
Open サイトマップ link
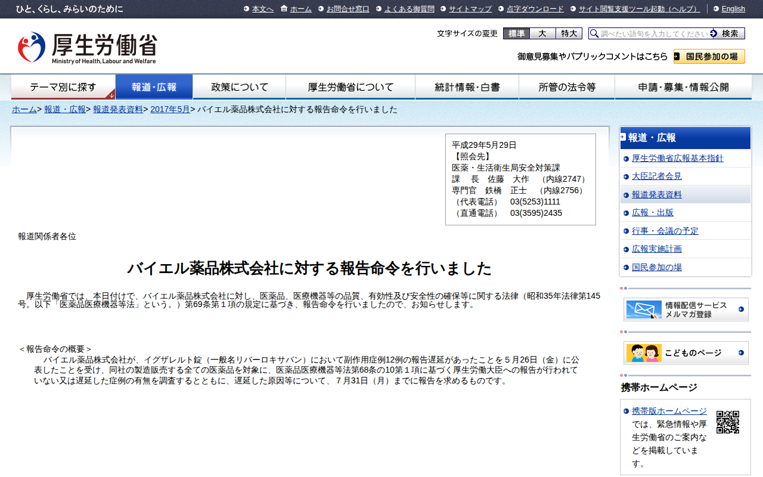point(470,9)
